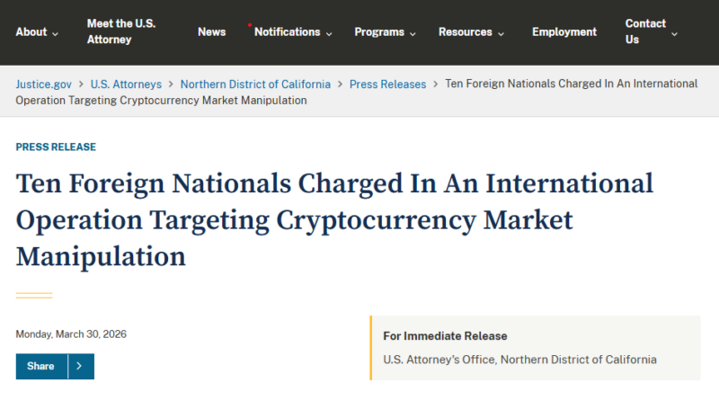Click the breadcrumb chevron after Press Releases
Image resolution: width=719 pixels, height=400 pixels.
click(x=435, y=84)
